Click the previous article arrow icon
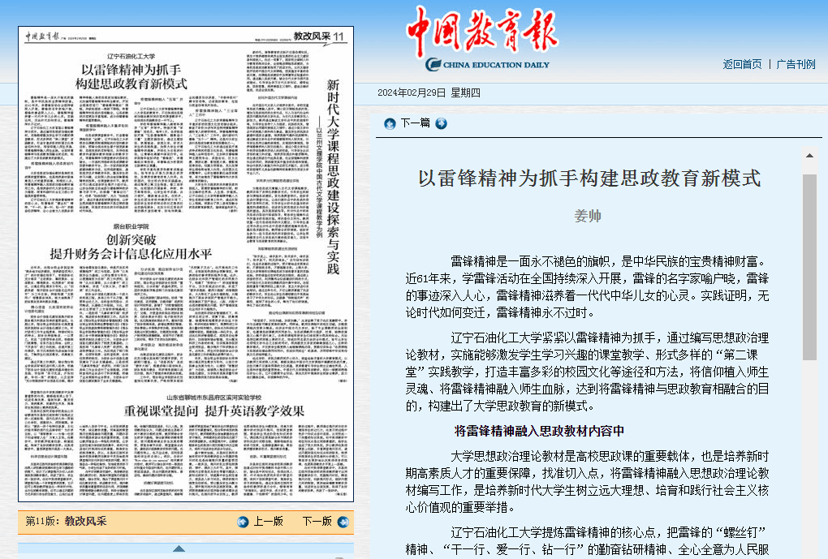The height and width of the screenshot is (559, 828). coord(390,123)
